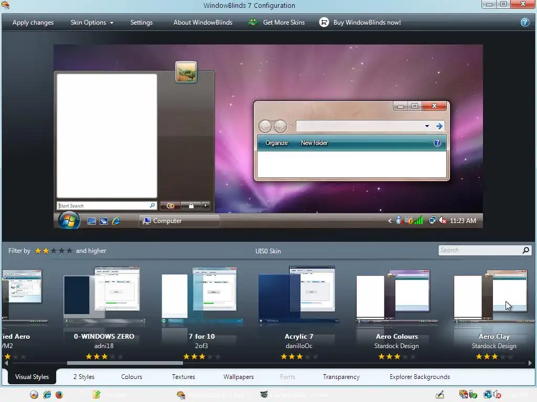Click the author name adni18

click(104, 346)
